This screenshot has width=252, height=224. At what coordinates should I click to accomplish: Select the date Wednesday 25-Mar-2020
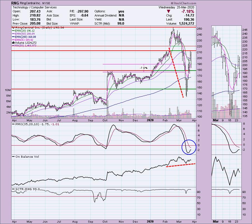pyautogui.click(x=176, y=7)
